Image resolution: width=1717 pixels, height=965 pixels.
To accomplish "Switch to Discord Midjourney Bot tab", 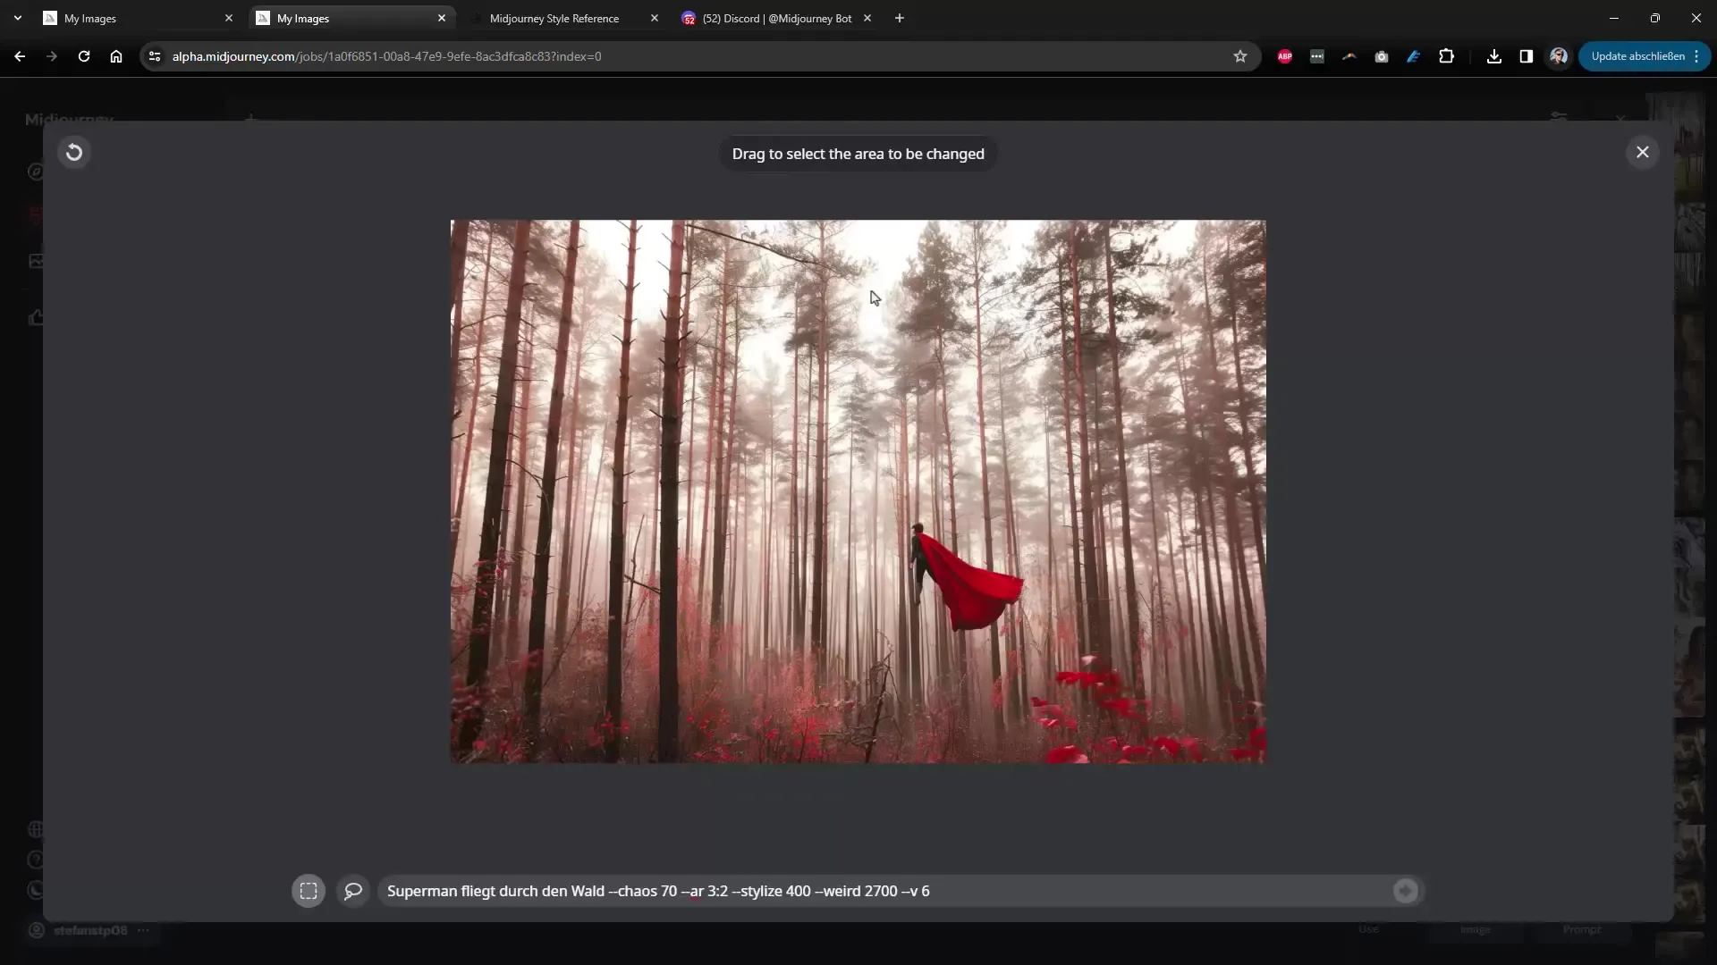I will 777,18.
